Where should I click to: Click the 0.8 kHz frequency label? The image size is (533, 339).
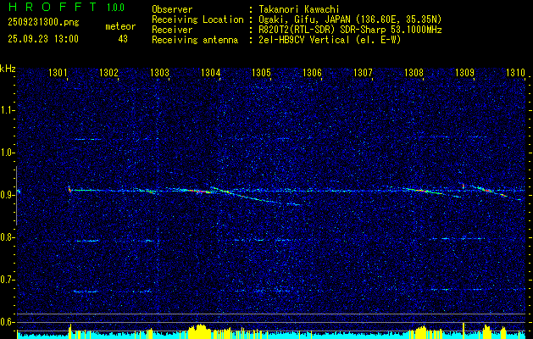8,237
